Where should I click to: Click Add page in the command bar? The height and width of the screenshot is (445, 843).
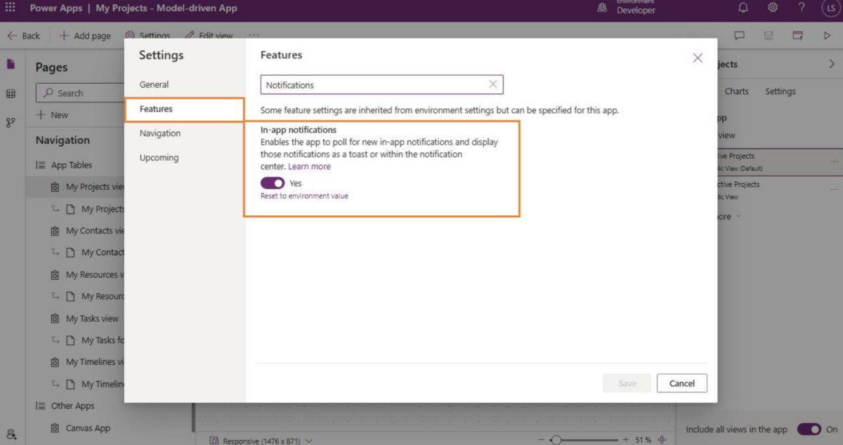pyautogui.click(x=85, y=35)
